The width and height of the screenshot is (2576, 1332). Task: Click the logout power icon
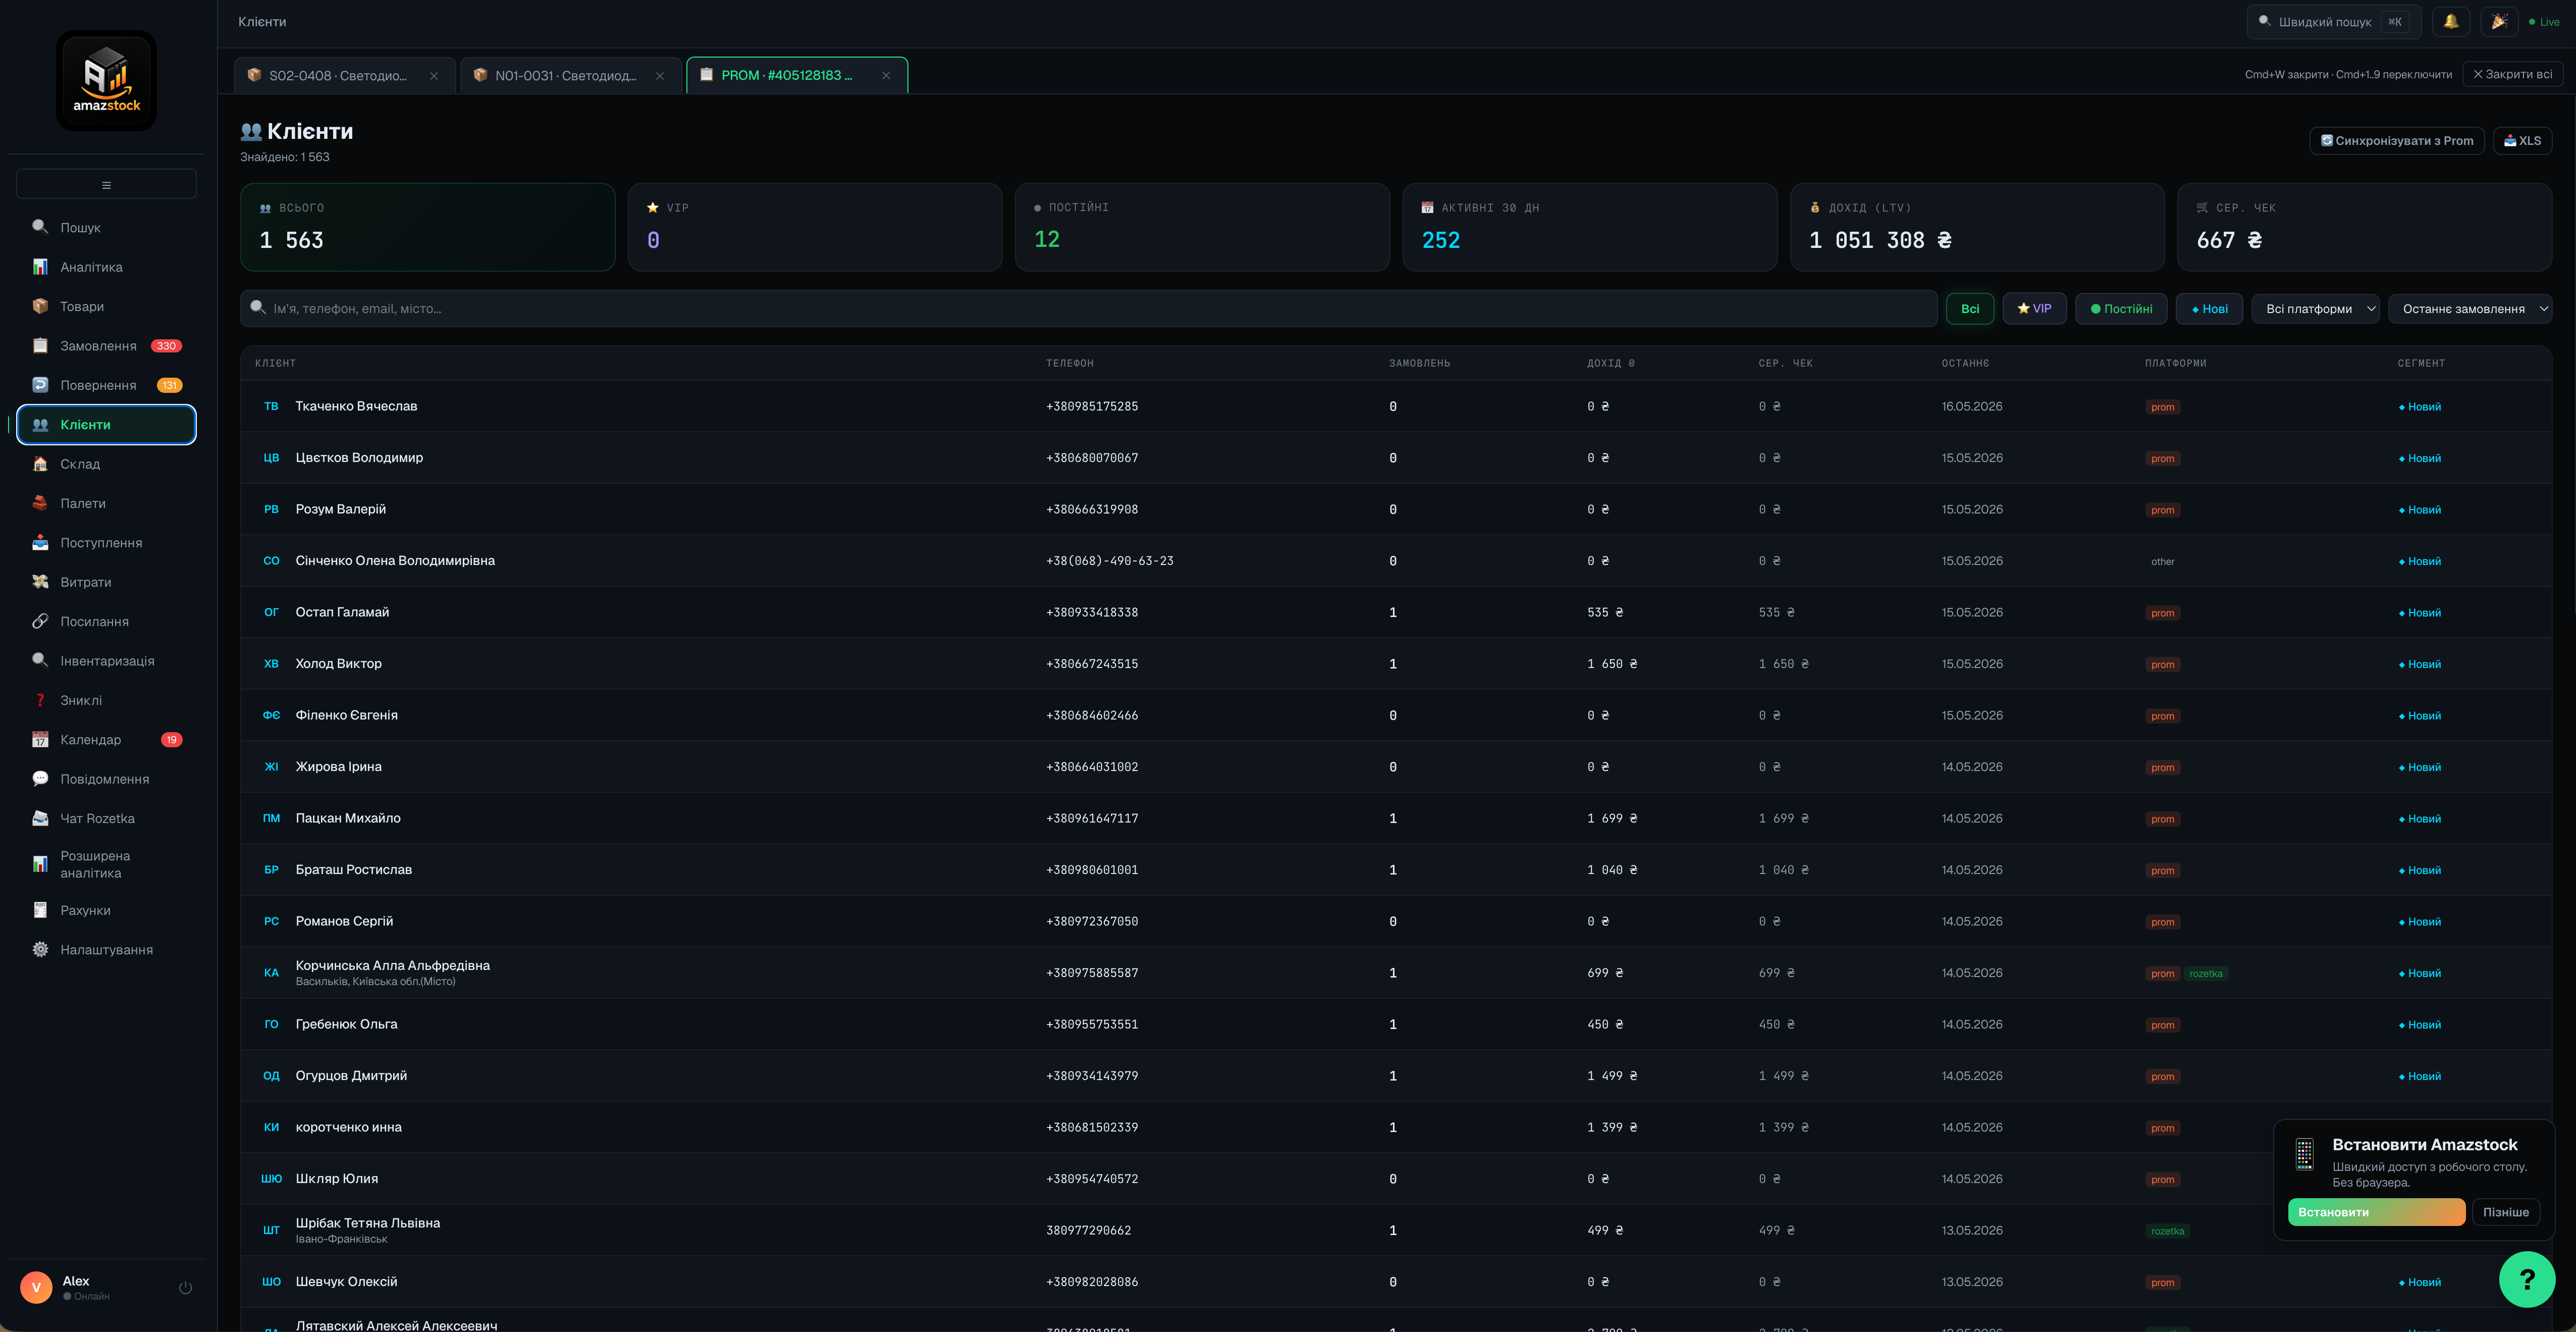pos(185,1288)
